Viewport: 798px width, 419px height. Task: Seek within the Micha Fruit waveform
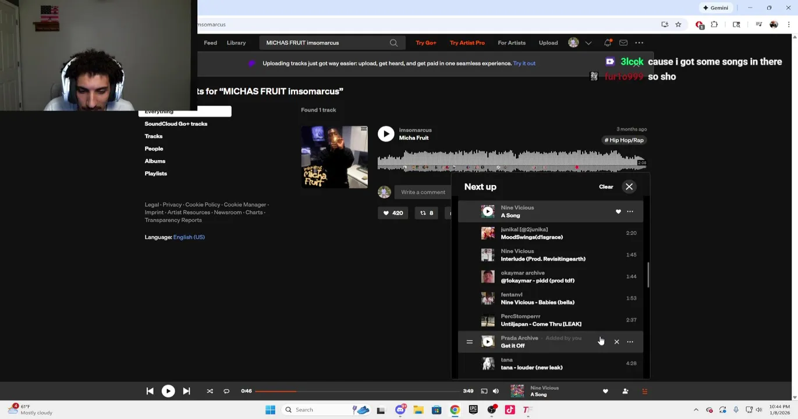512,161
